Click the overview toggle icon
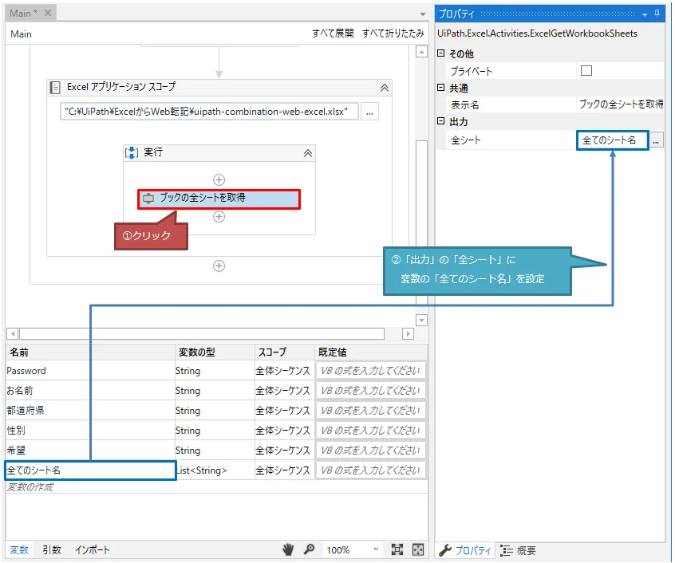Viewport: 675px width, 563px height. [x=417, y=549]
